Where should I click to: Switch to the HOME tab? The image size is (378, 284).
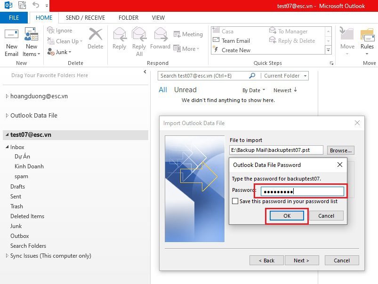pos(44,17)
